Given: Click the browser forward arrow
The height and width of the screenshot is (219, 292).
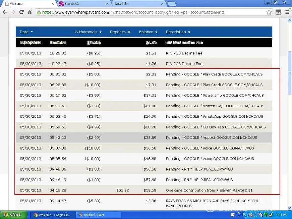Looking at the screenshot, I should 13,12.
